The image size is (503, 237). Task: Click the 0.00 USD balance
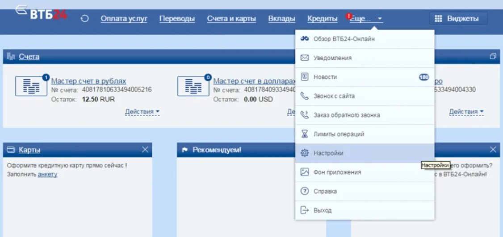(259, 99)
